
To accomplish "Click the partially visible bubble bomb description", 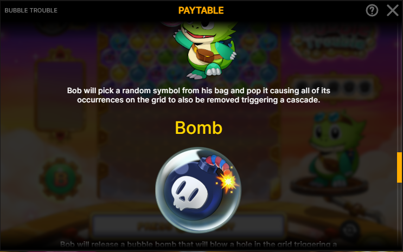I will 199,244.
